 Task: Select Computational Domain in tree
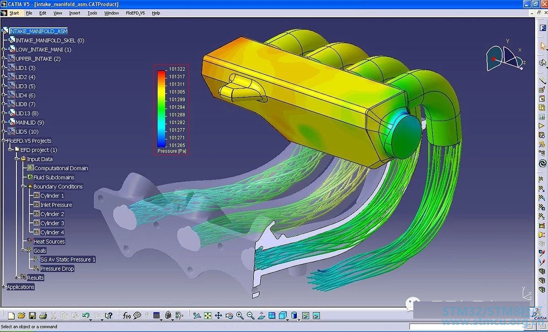(61, 168)
